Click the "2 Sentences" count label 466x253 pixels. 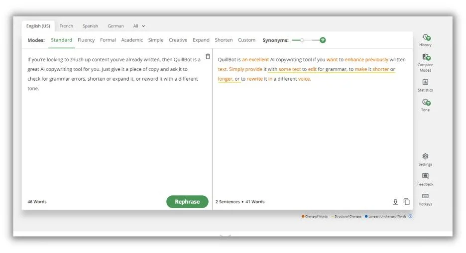pos(228,202)
